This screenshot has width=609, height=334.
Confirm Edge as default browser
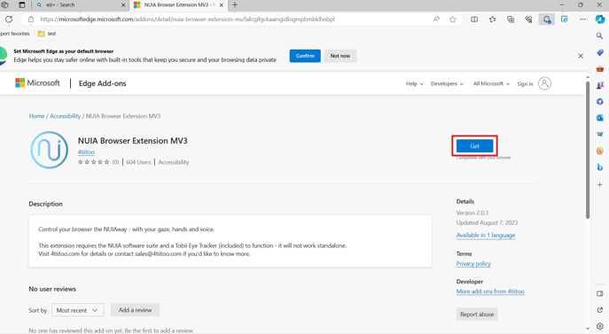tap(305, 56)
